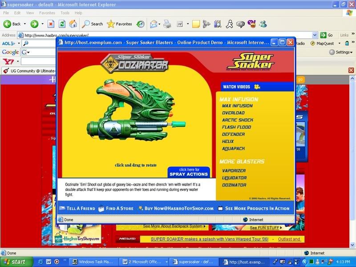Click the yellow note Discuss icon
Viewport: 356px width, 267px height.
(196, 24)
